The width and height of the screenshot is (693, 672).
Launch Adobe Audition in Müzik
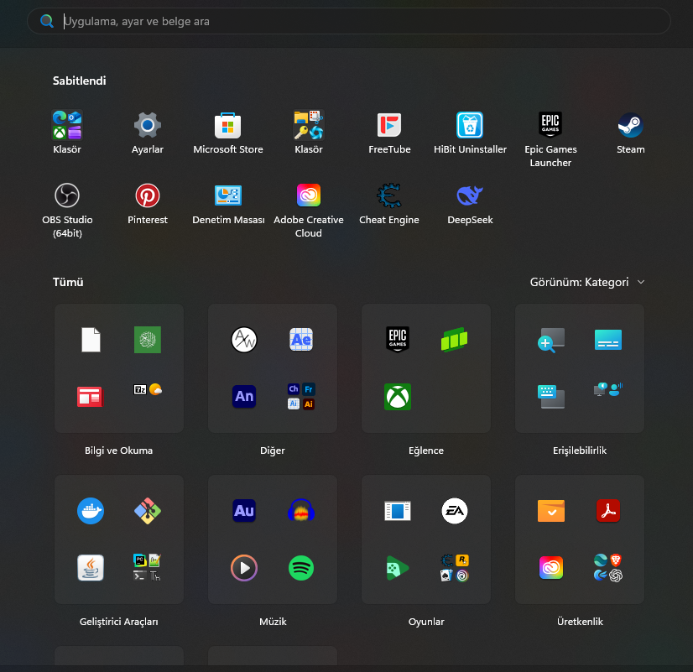point(244,511)
